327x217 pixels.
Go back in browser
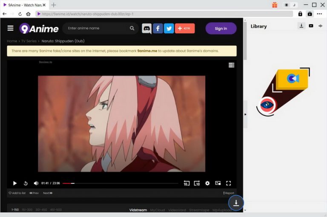(x=5, y=14)
